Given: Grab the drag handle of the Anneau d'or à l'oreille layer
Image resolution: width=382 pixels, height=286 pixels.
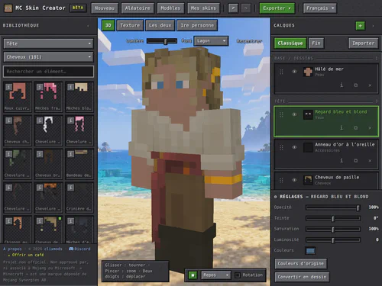Looking at the screenshot, I should (281, 147).
